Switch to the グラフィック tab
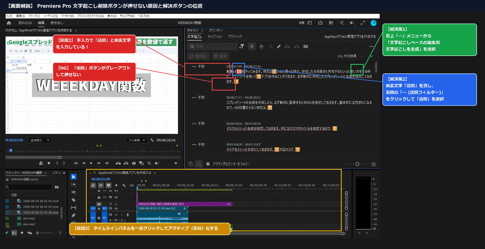485x249 pixels. pyautogui.click(x=235, y=37)
